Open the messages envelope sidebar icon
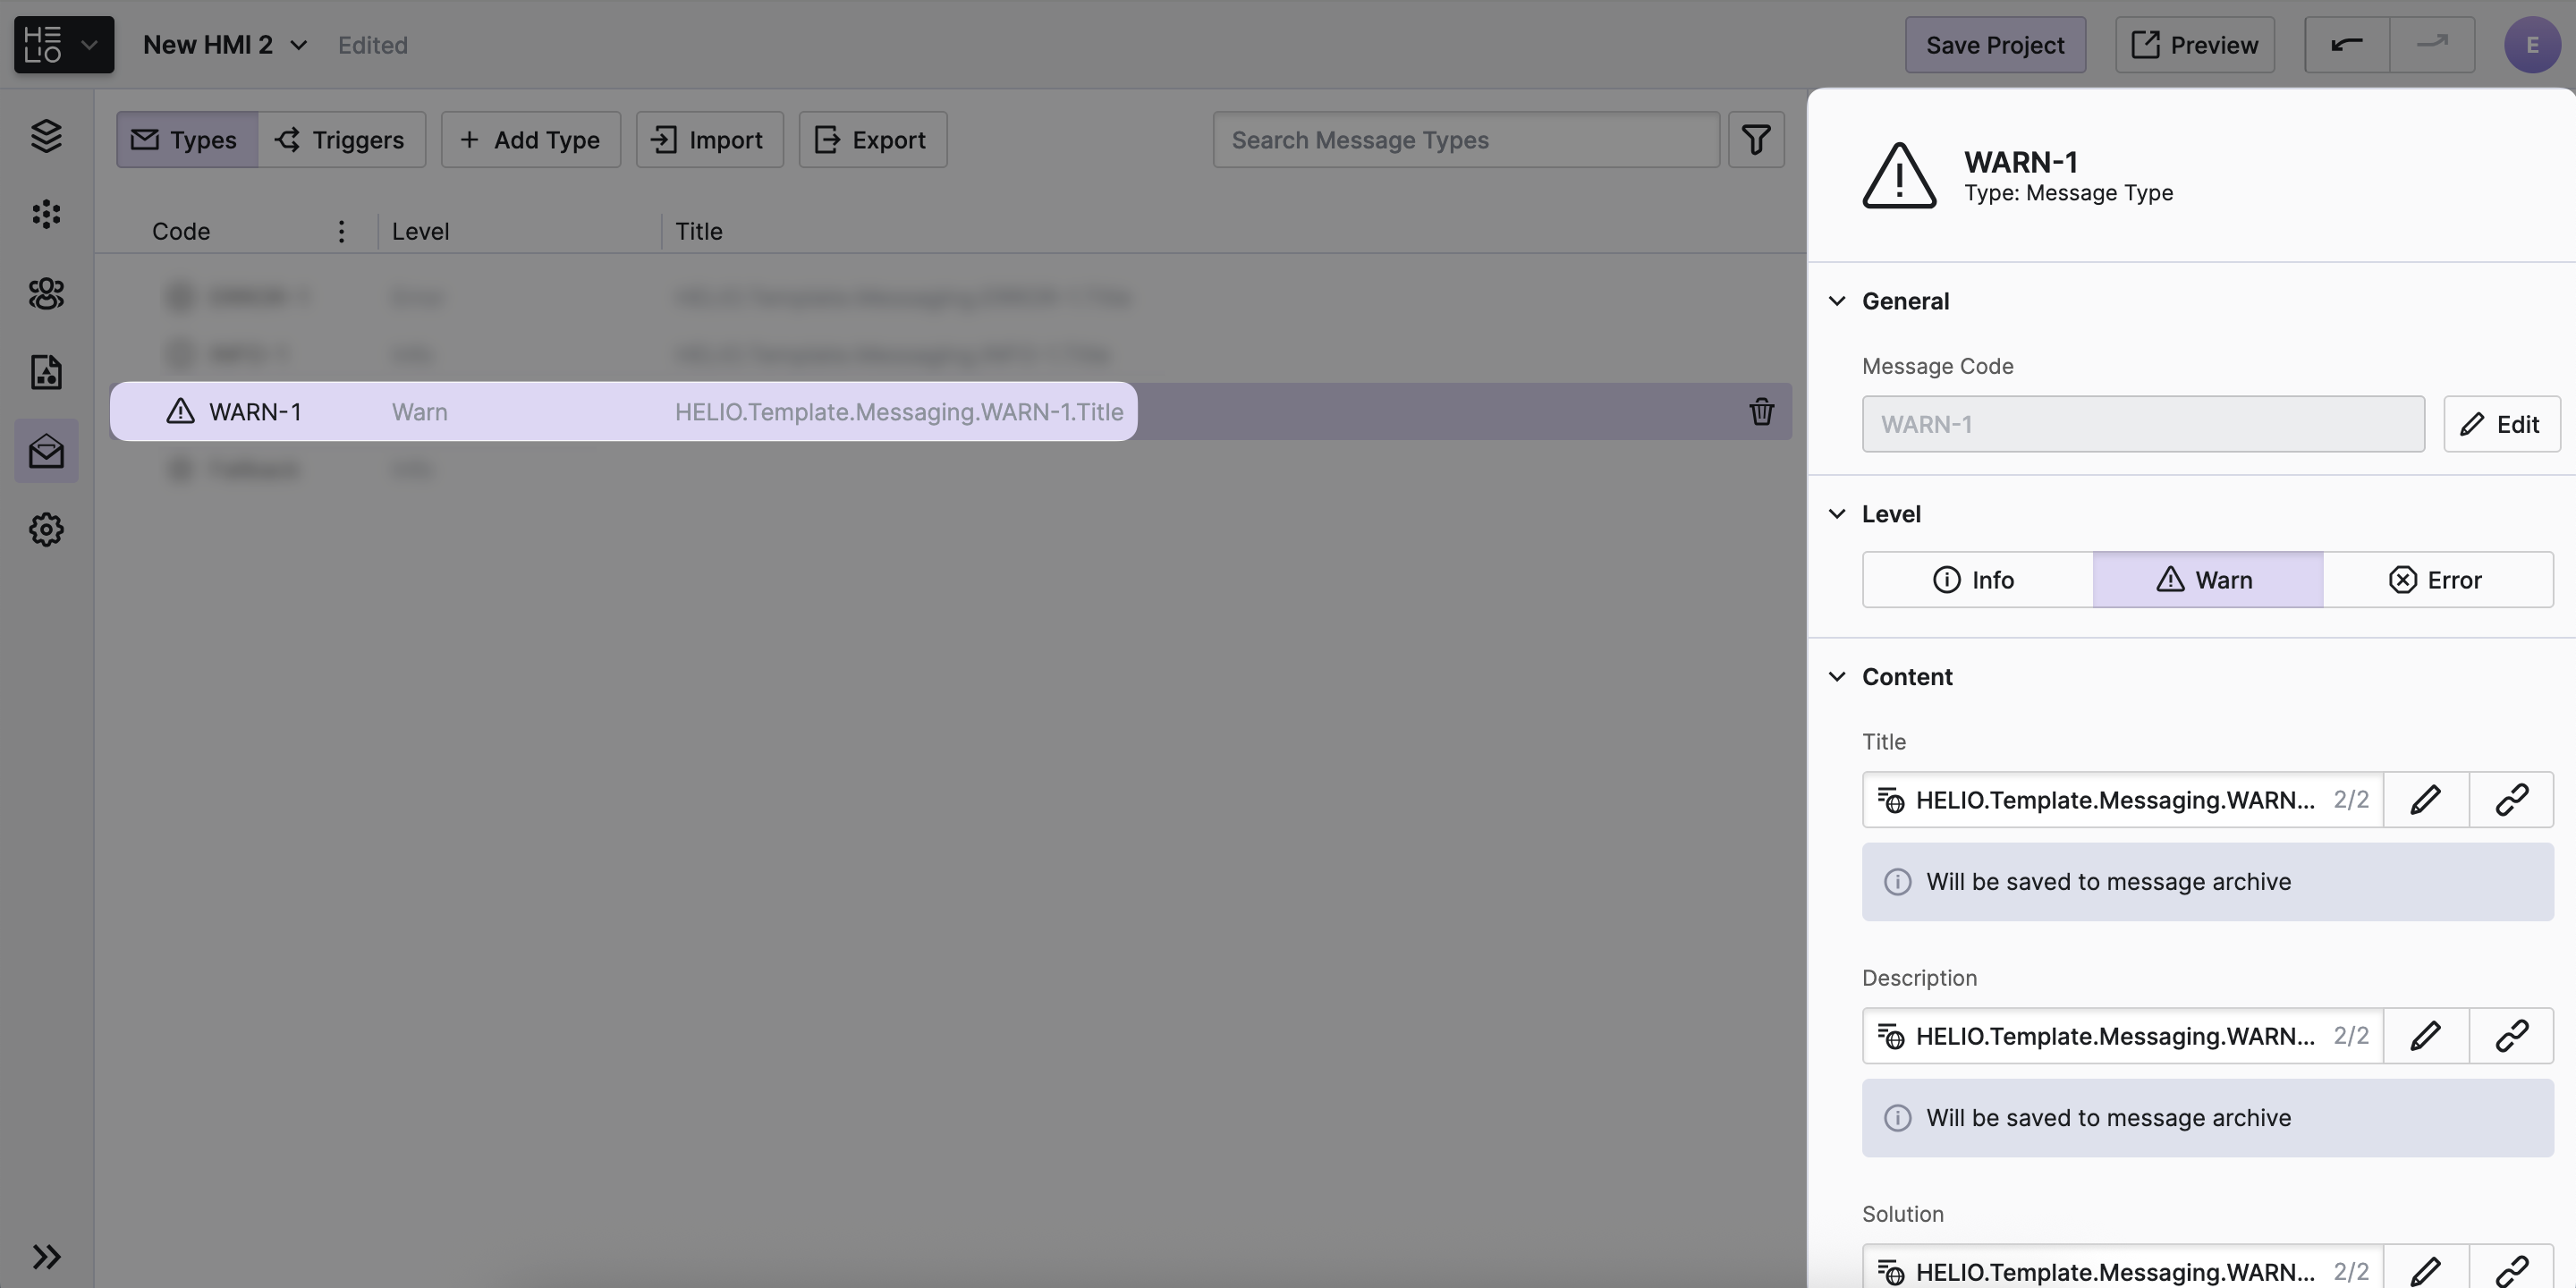The image size is (2576, 1288). (x=46, y=451)
